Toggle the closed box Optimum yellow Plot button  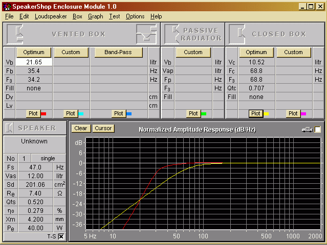(256, 113)
